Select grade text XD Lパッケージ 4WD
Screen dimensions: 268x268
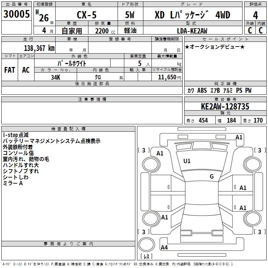click(x=192, y=15)
